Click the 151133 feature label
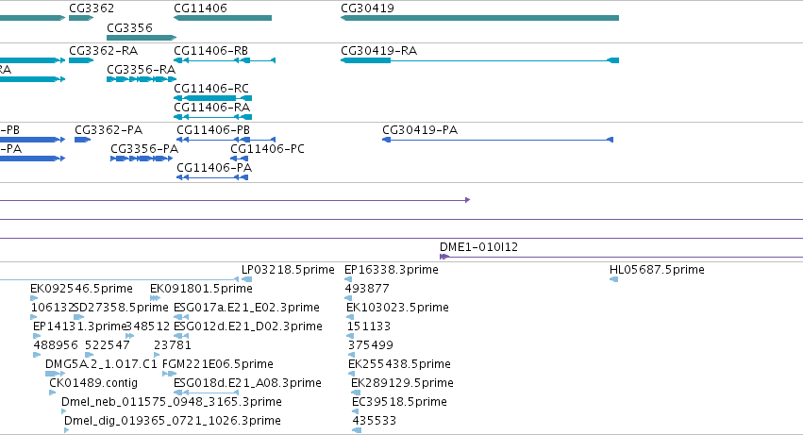803x435 pixels. coord(369,326)
